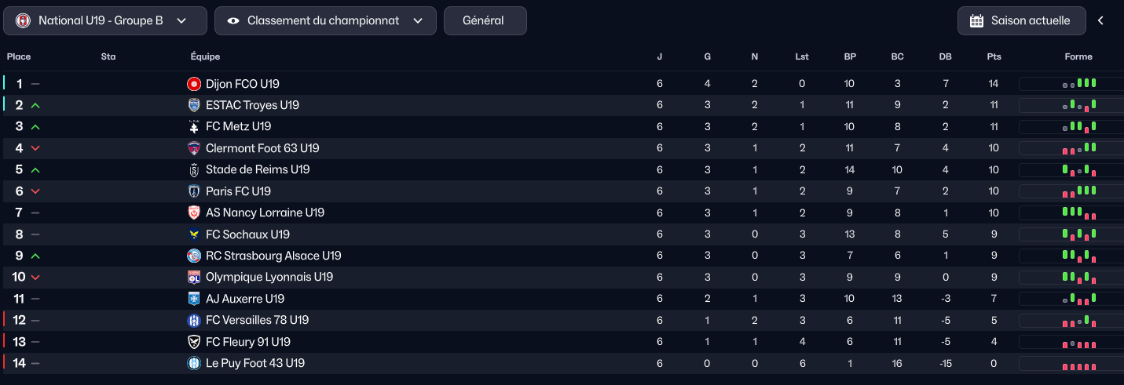Collapse panel with the left chevron arrow
The width and height of the screenshot is (1124, 385).
(x=1100, y=21)
